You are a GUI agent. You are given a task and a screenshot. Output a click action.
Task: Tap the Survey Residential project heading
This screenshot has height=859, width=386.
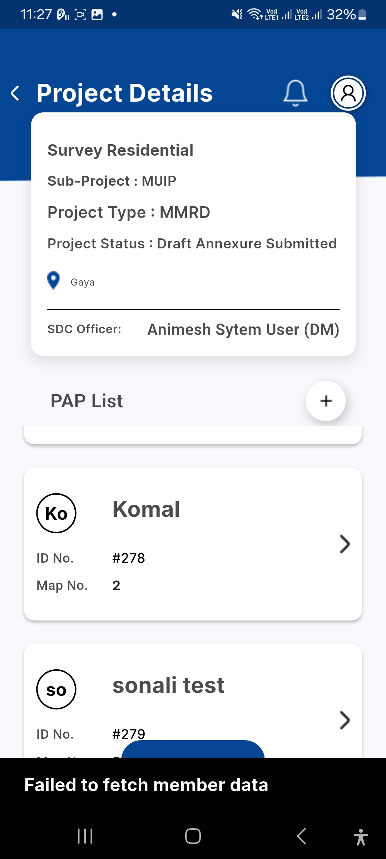pos(120,150)
